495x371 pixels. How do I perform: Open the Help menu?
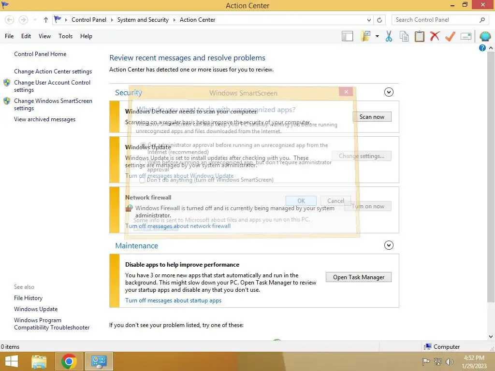point(86,36)
